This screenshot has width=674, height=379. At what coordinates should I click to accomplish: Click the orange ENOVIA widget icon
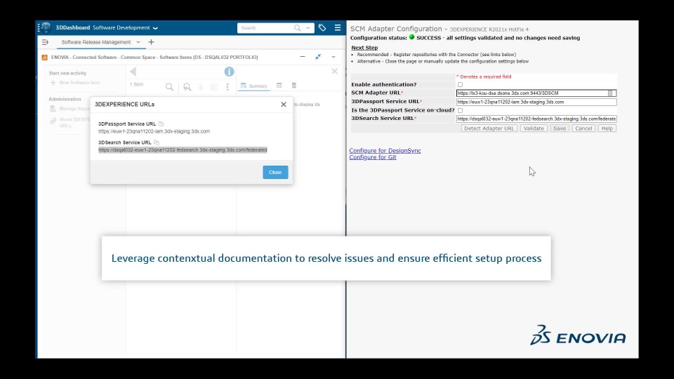point(45,57)
